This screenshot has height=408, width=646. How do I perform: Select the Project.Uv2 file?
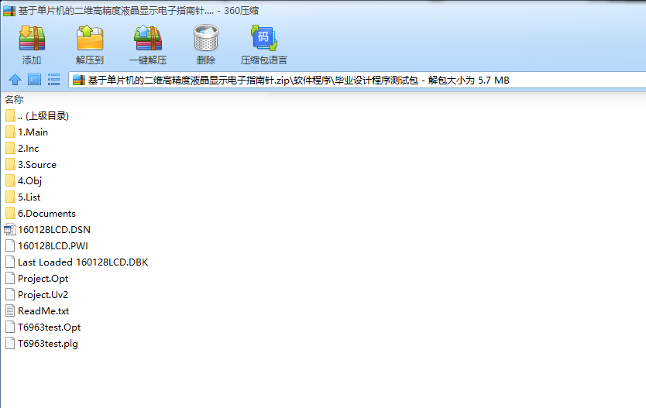[x=36, y=295]
